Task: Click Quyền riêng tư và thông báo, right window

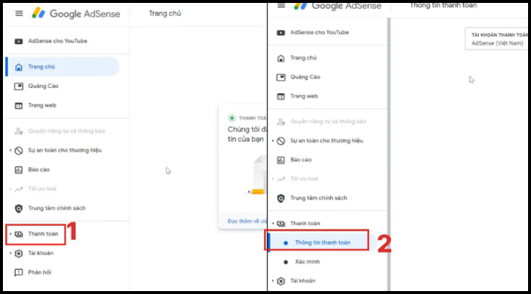Action: 328,122
